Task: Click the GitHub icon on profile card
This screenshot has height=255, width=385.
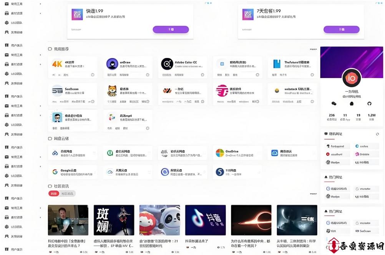Action: click(369, 104)
